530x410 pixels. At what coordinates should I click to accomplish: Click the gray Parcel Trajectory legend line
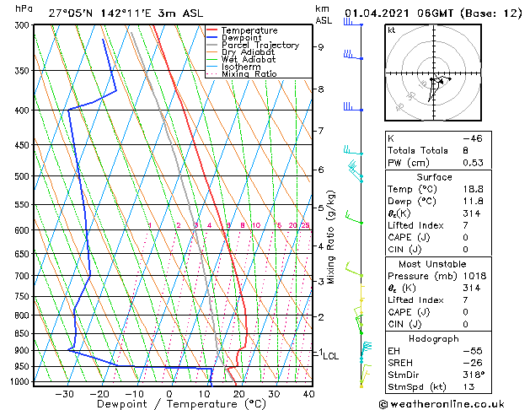(211, 45)
